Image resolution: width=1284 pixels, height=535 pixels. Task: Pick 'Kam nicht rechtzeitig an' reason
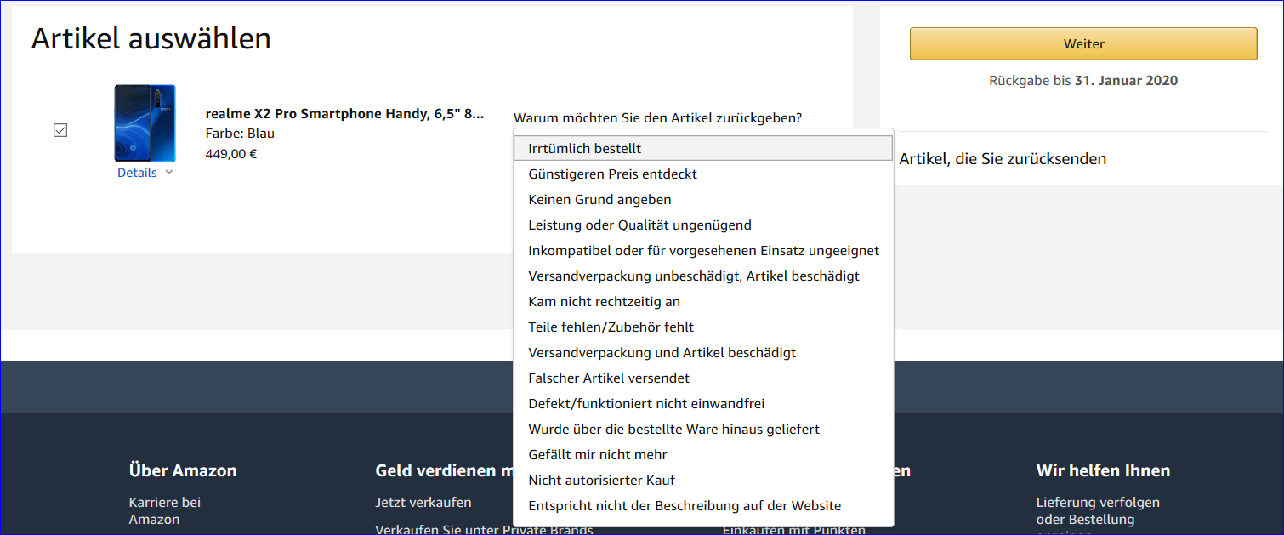pyautogui.click(x=704, y=301)
